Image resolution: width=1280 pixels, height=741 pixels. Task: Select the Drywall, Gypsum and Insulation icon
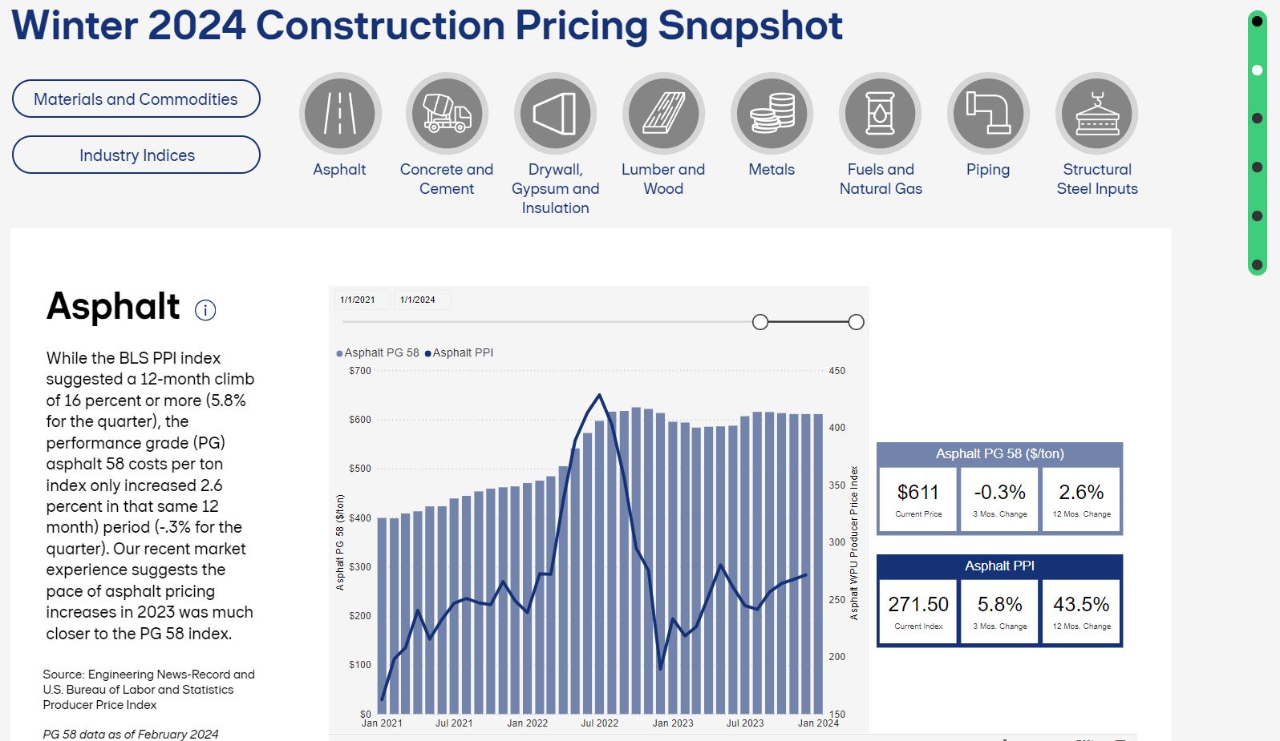556,113
